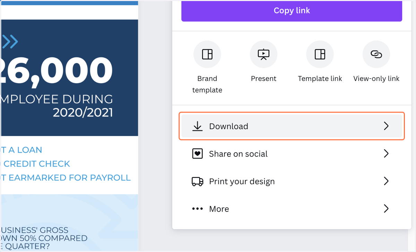The image size is (416, 252).
Task: Expand the Share on social chevron
Action: coord(386,153)
